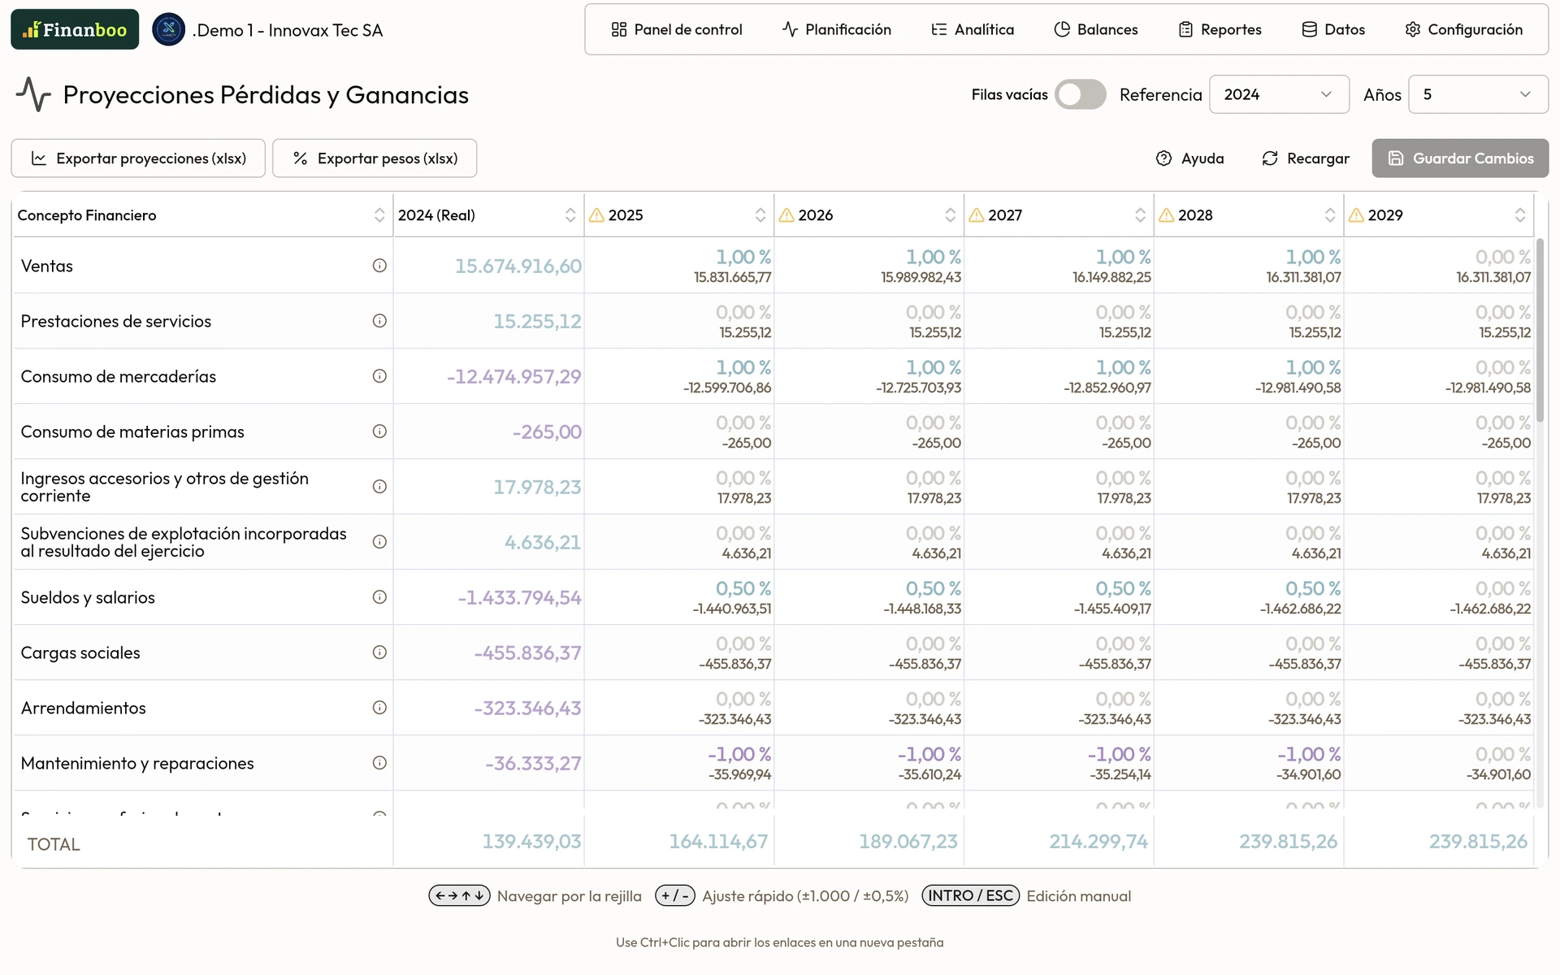The width and height of the screenshot is (1560, 975).
Task: Click the Finanboo logo
Action: click(x=75, y=30)
